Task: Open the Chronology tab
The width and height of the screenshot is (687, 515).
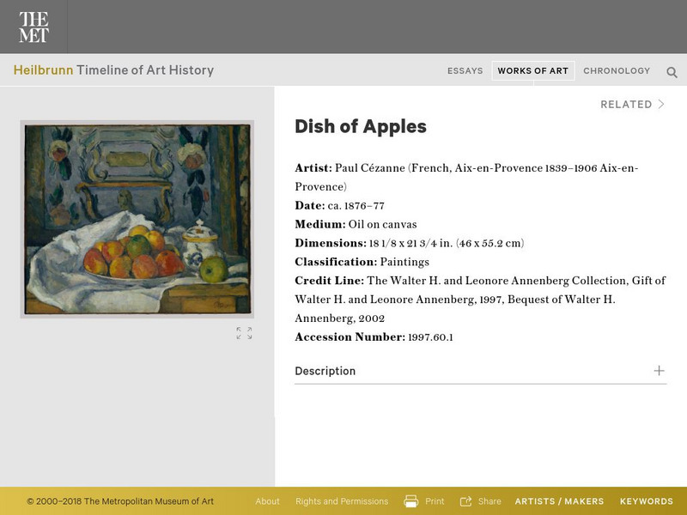Action: coord(617,71)
